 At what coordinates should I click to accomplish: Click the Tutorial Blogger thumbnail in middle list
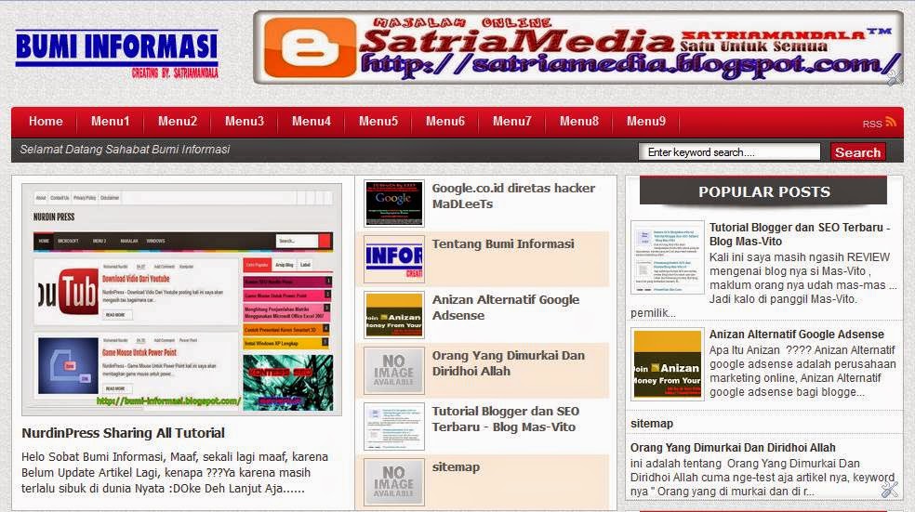coord(394,427)
